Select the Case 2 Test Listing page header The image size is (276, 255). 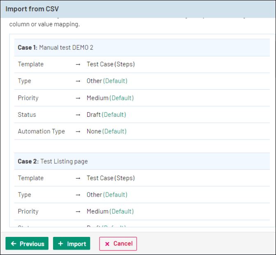(x=53, y=162)
